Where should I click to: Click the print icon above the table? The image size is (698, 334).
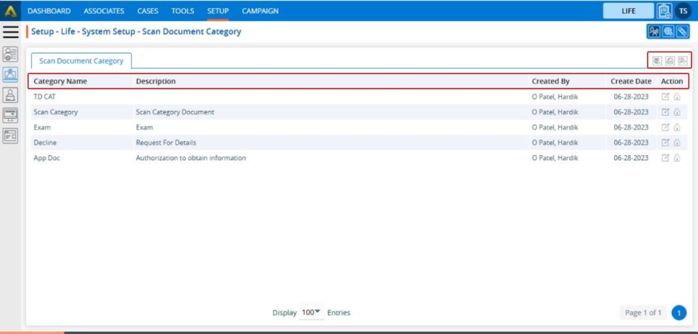(669, 61)
